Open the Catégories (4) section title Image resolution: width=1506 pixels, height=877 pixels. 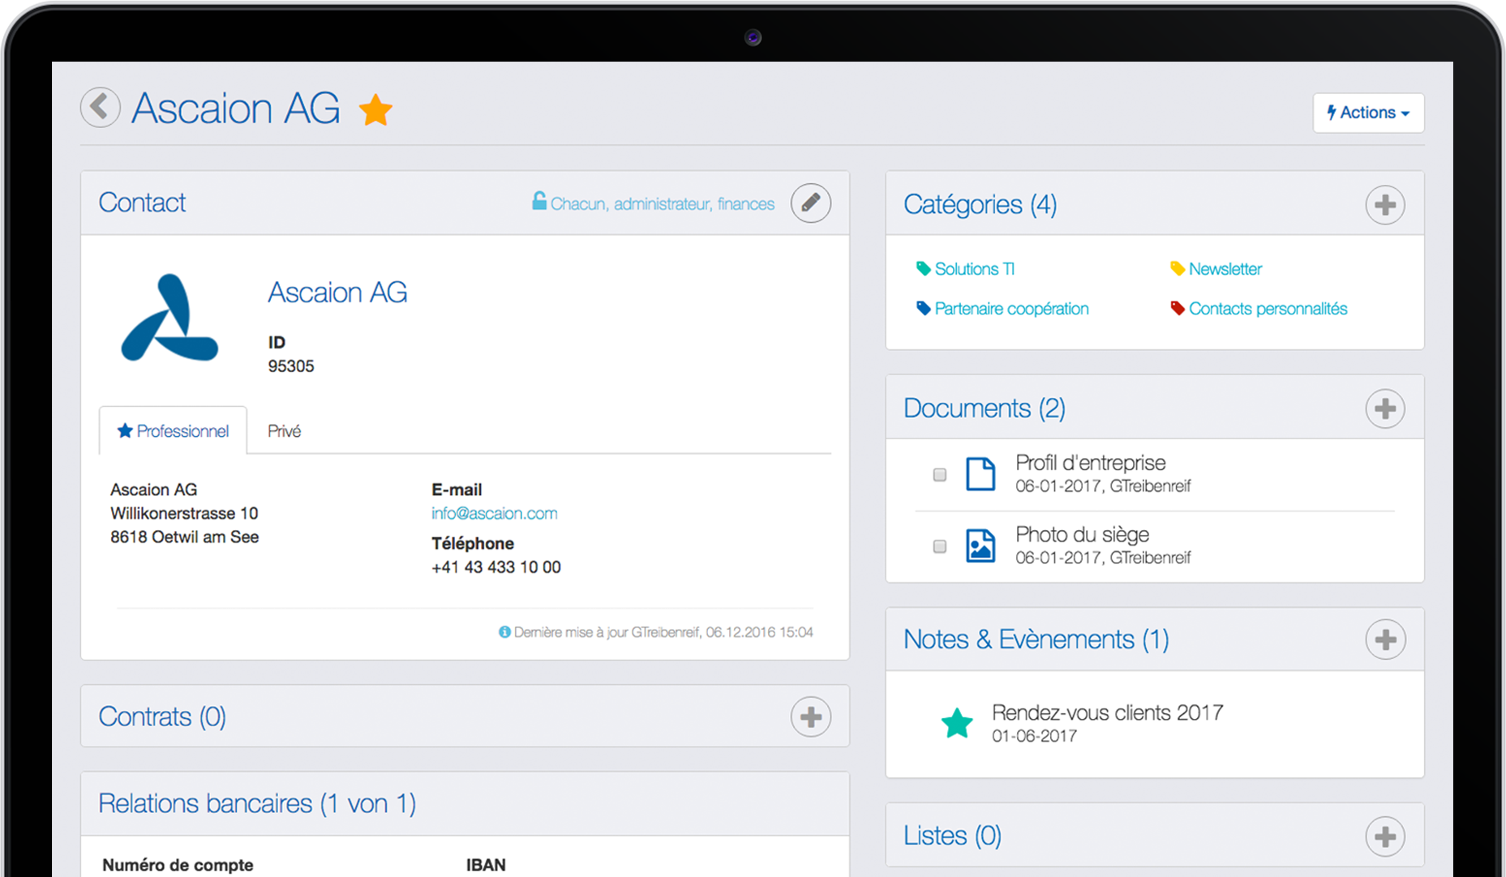pos(980,205)
